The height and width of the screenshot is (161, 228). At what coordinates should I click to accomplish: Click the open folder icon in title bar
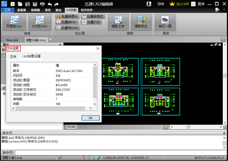(x=20, y=4)
